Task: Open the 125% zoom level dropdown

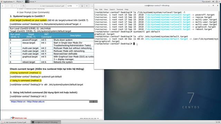Action: point(73,6)
